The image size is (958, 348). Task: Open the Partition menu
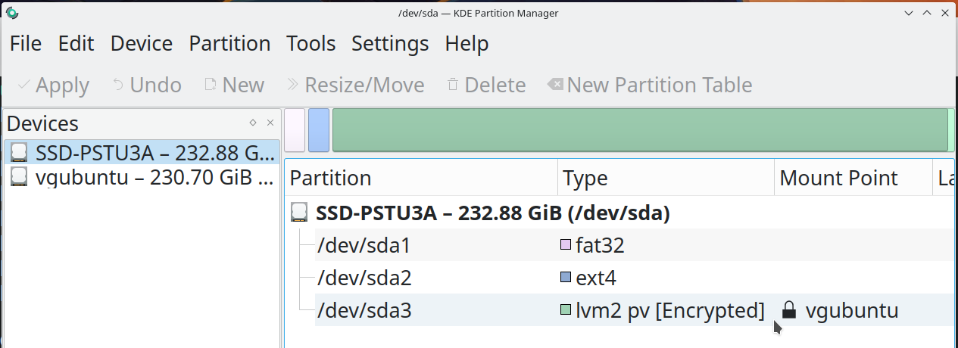click(229, 44)
